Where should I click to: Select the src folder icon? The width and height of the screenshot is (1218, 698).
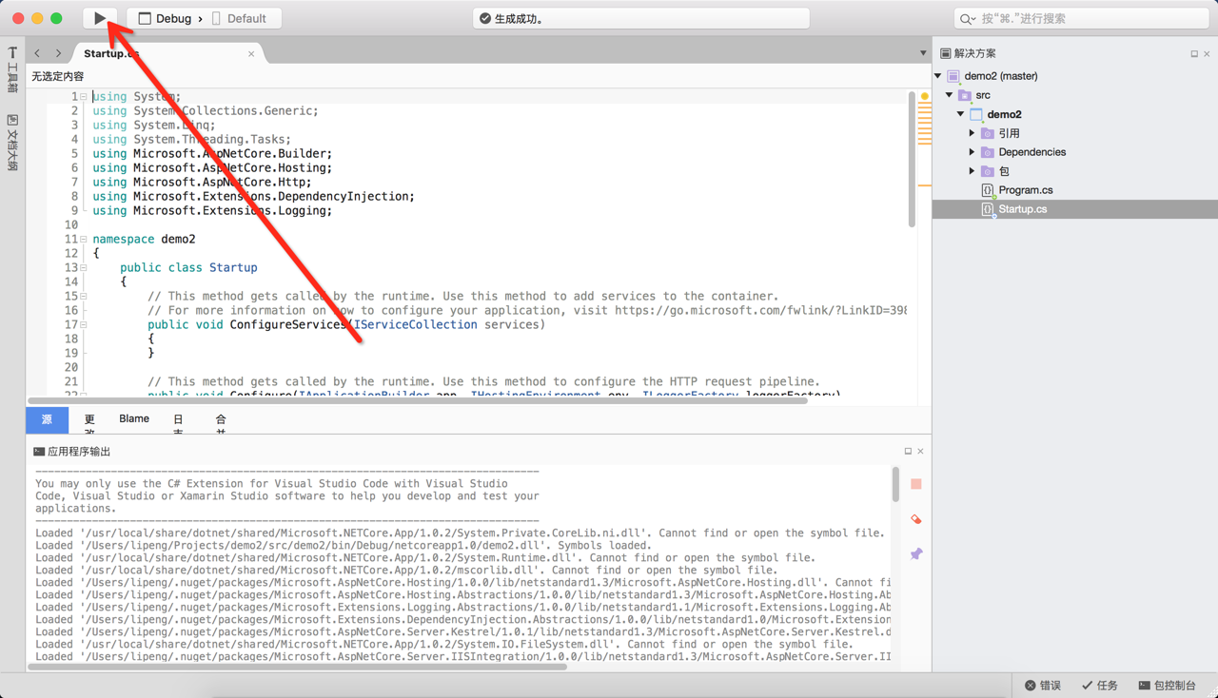click(965, 95)
